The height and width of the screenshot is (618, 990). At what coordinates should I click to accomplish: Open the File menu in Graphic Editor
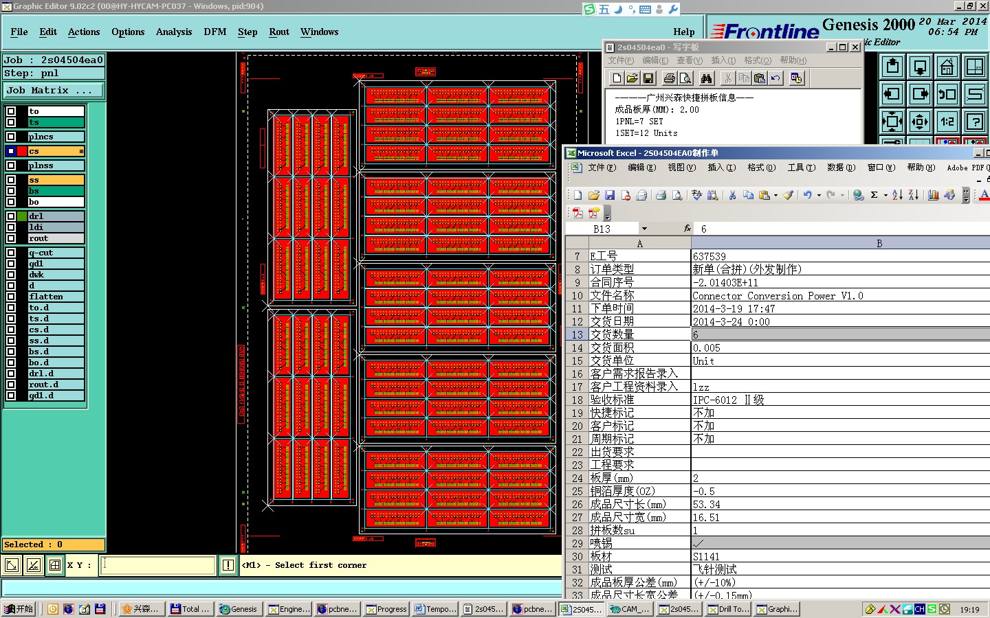tap(19, 32)
